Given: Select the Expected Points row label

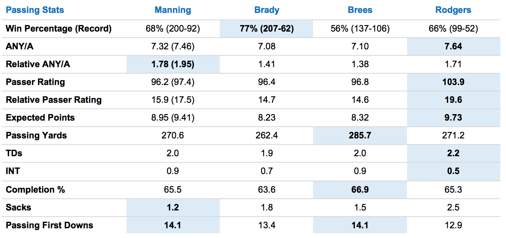Looking at the screenshot, I should [40, 118].
